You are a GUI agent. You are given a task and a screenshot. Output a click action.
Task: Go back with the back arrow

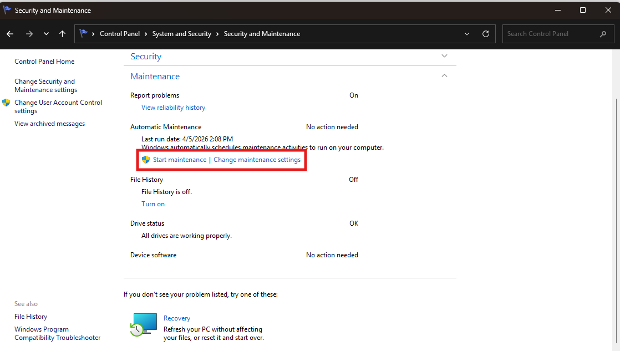(10, 34)
